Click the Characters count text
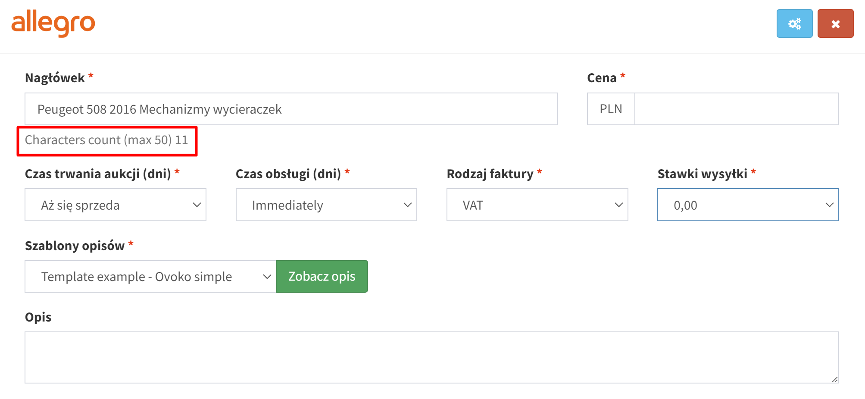This screenshot has width=865, height=399. (x=106, y=140)
